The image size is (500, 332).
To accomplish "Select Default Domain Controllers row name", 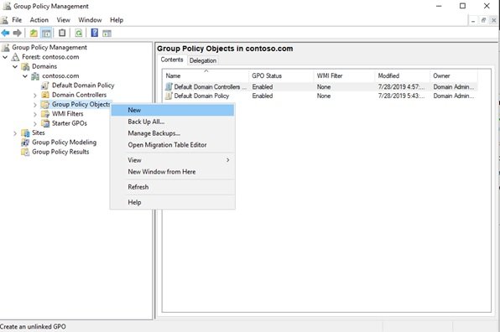I will (210, 86).
